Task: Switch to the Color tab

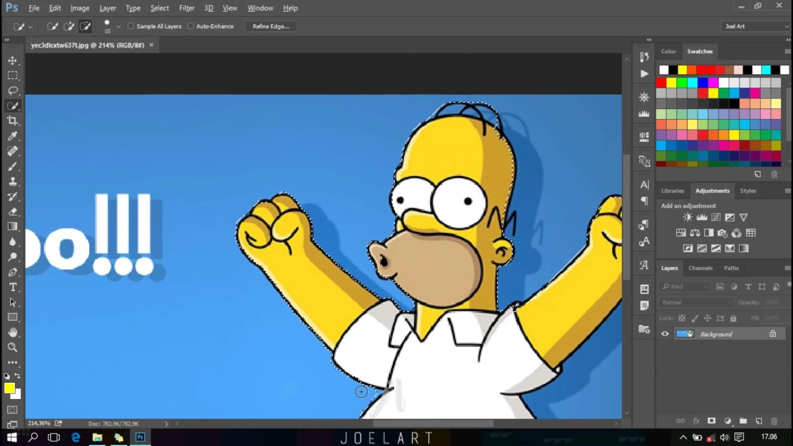Action: (668, 51)
